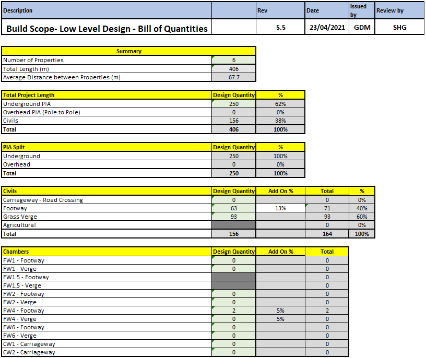Click the Underground PIA 62% cell

pyautogui.click(x=280, y=104)
